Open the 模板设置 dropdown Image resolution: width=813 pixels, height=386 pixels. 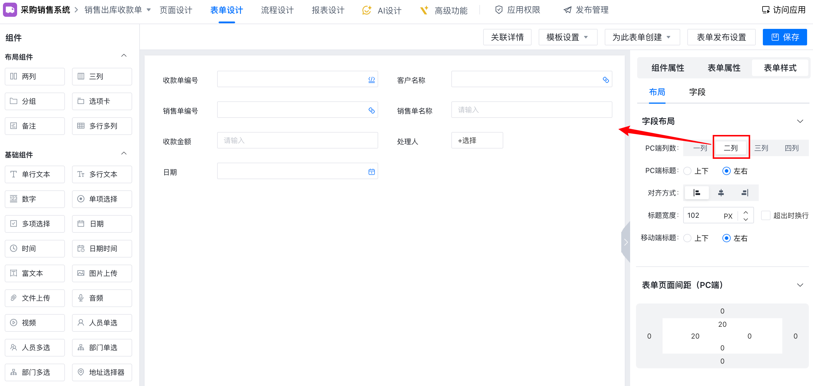tap(568, 37)
